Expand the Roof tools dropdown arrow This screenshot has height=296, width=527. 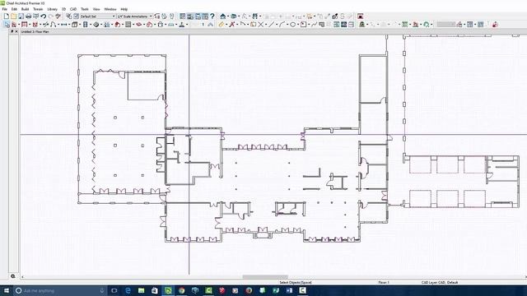coord(123,25)
